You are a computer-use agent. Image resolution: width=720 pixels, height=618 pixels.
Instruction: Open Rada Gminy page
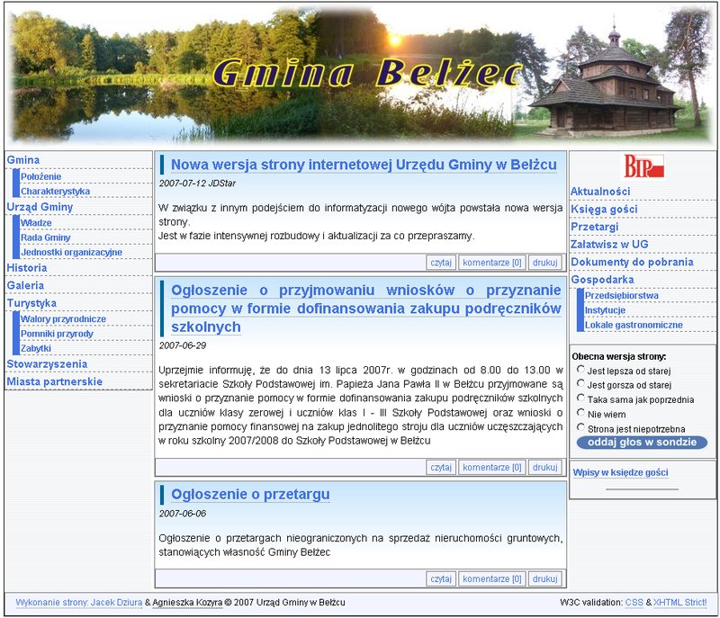[46, 237]
